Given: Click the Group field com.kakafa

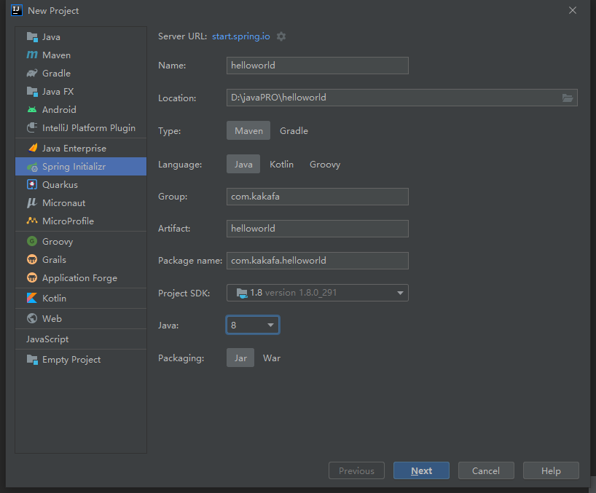Looking at the screenshot, I should [x=318, y=197].
